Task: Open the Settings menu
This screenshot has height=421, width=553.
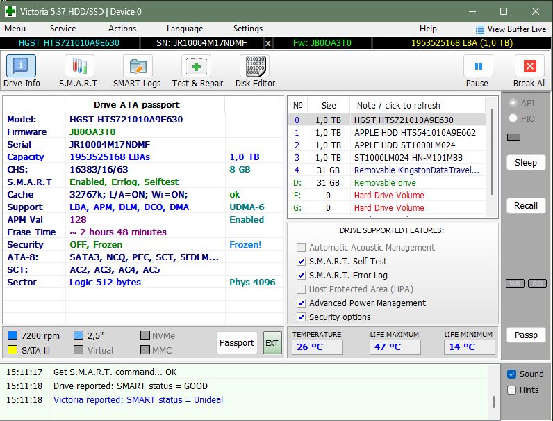Action: [x=248, y=29]
